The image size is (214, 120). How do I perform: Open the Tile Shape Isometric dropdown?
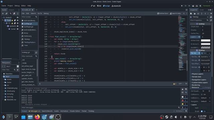[x=206, y=57]
